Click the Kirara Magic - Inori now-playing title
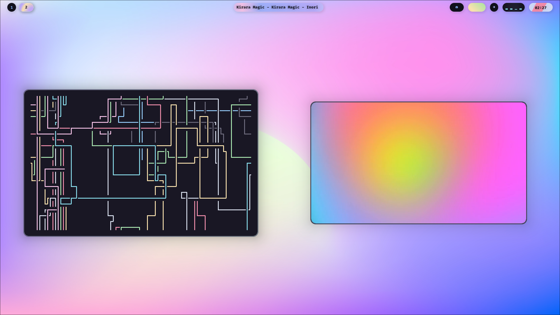Image resolution: width=560 pixels, height=315 pixels. coord(278,7)
